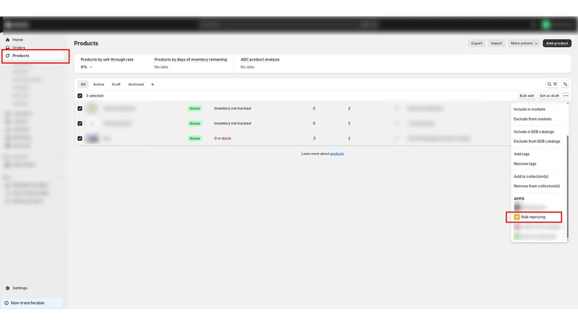Choose Remove from collection(s)

(x=536, y=186)
